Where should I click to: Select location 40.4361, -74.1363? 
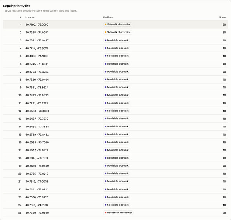[x=37, y=56]
